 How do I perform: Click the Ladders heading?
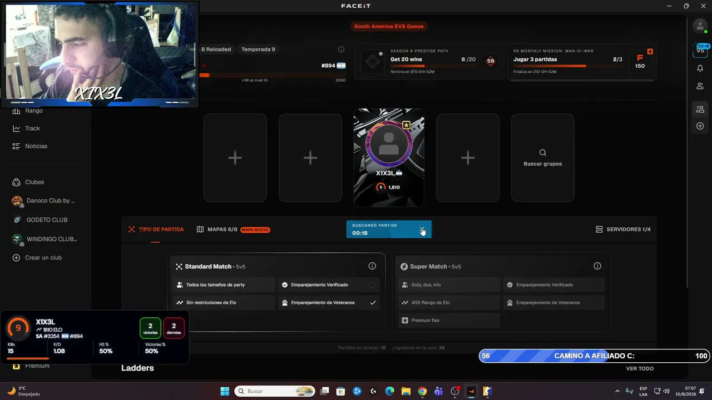(137, 368)
